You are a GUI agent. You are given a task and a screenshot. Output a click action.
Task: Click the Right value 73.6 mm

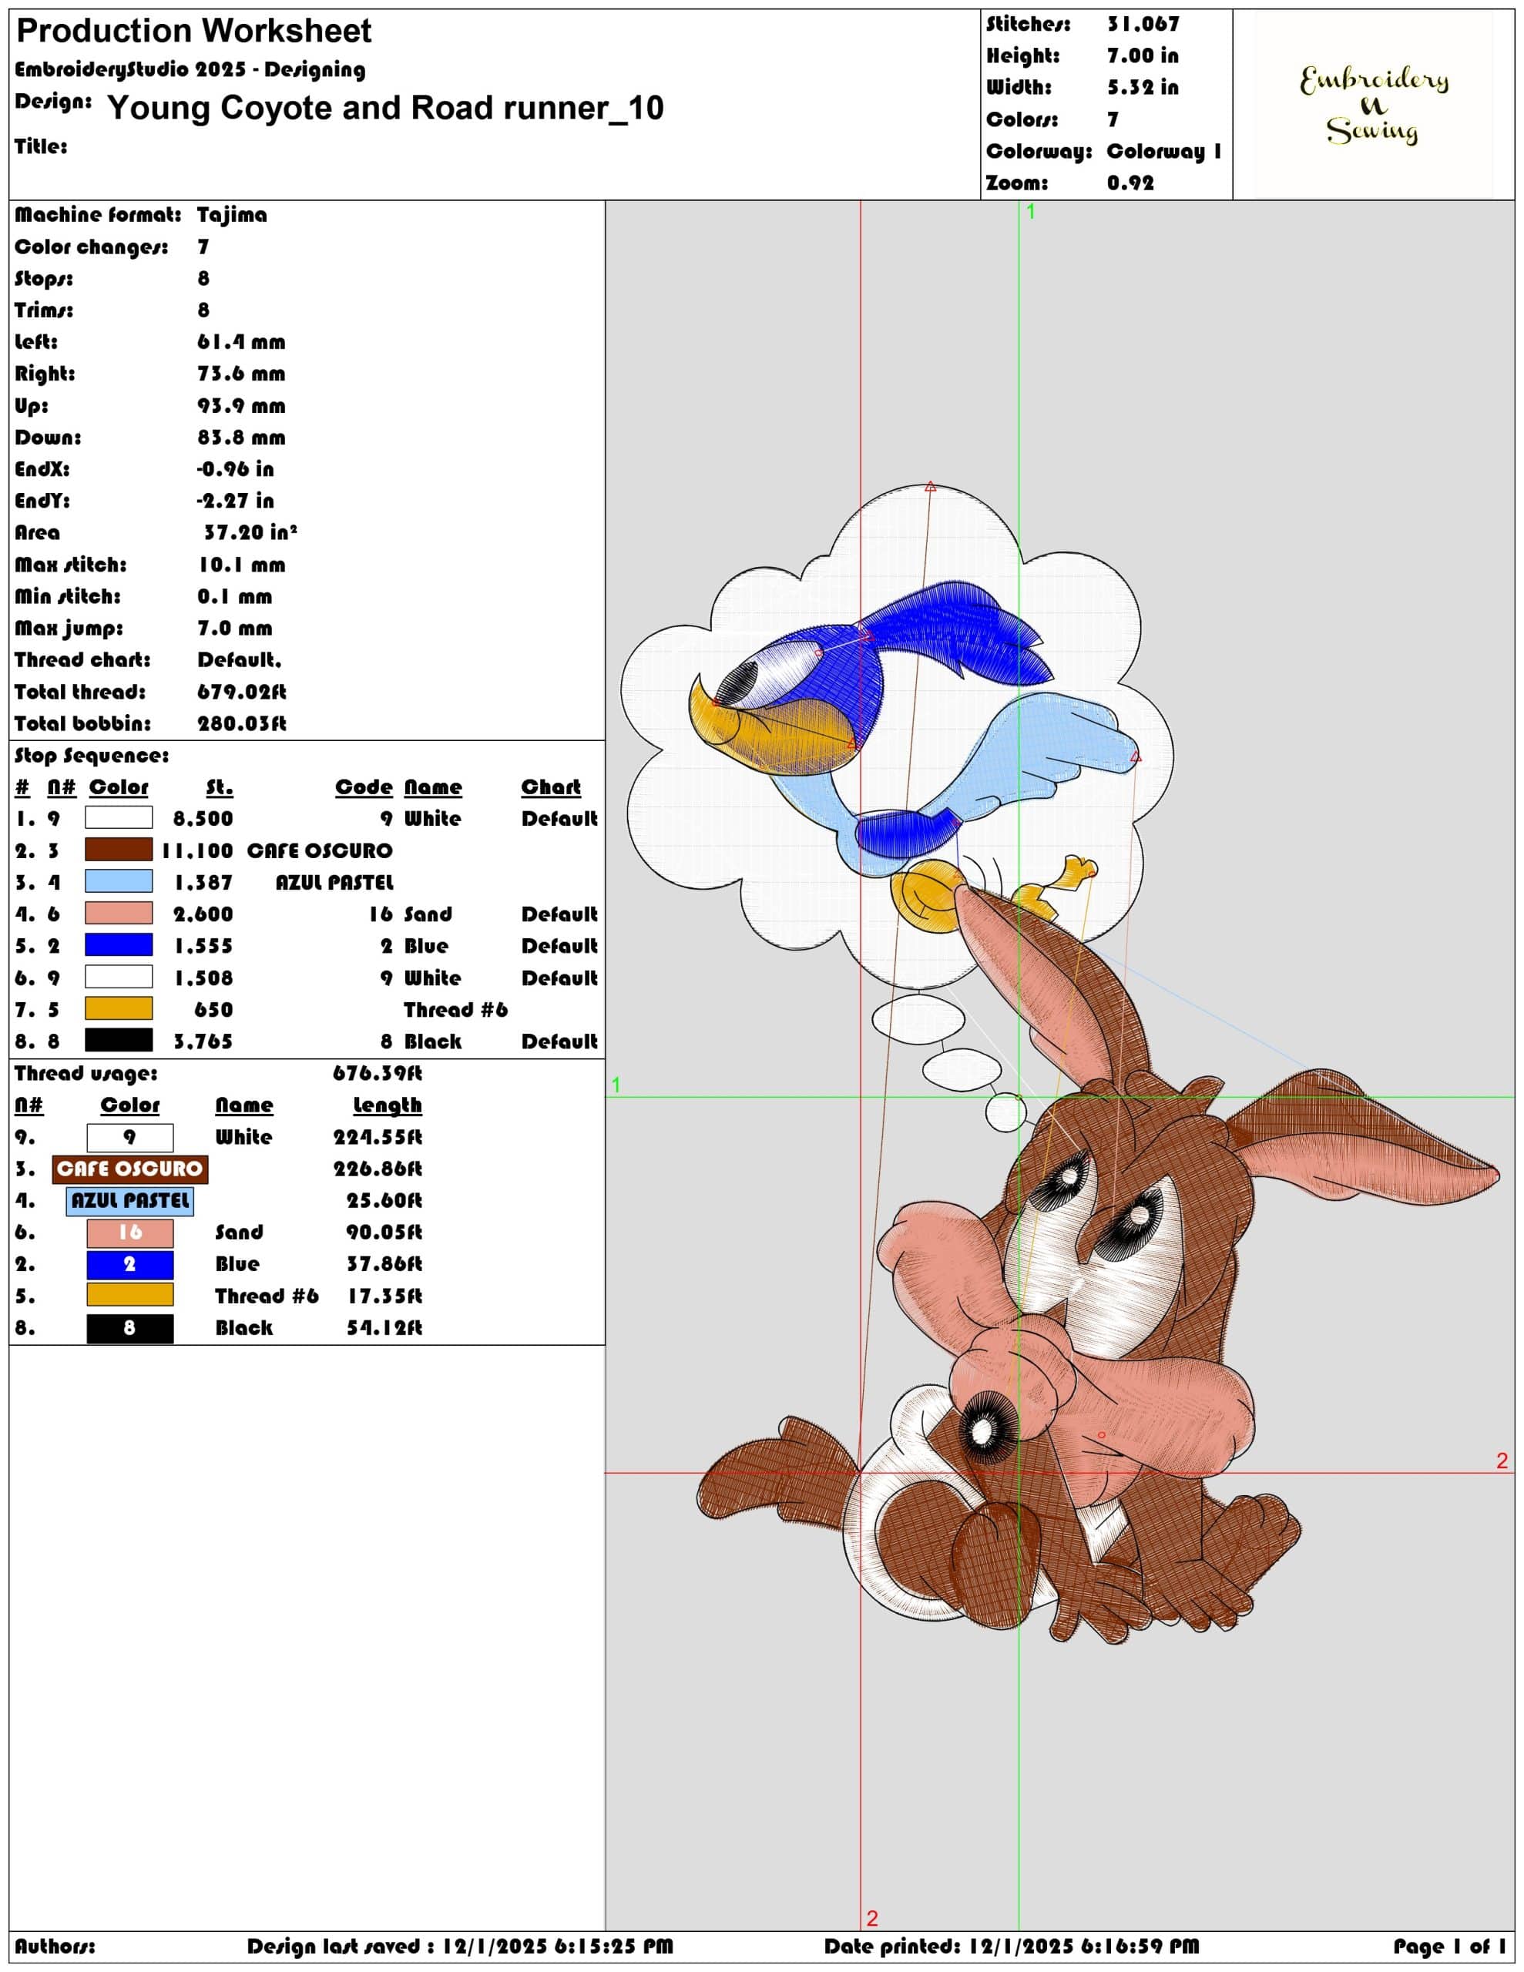pyautogui.click(x=241, y=374)
